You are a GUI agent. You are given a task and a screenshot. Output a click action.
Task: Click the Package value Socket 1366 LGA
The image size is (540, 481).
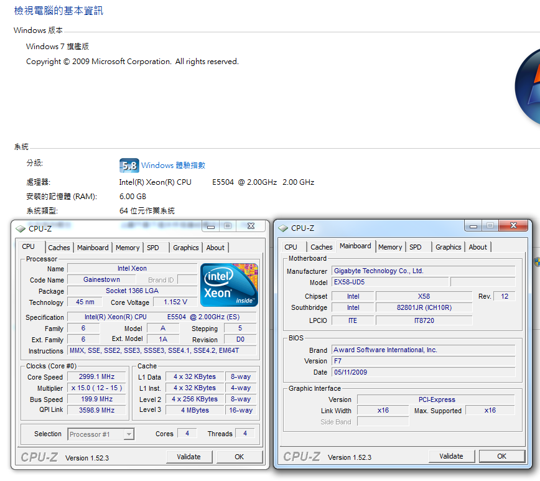click(x=132, y=291)
